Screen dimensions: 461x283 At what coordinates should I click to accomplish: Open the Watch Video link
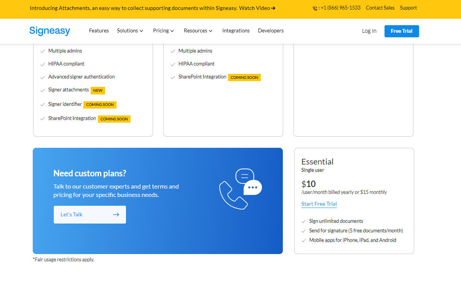tap(257, 8)
